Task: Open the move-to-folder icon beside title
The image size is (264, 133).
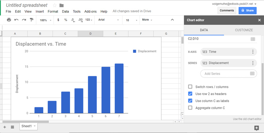Action: tap(61, 5)
